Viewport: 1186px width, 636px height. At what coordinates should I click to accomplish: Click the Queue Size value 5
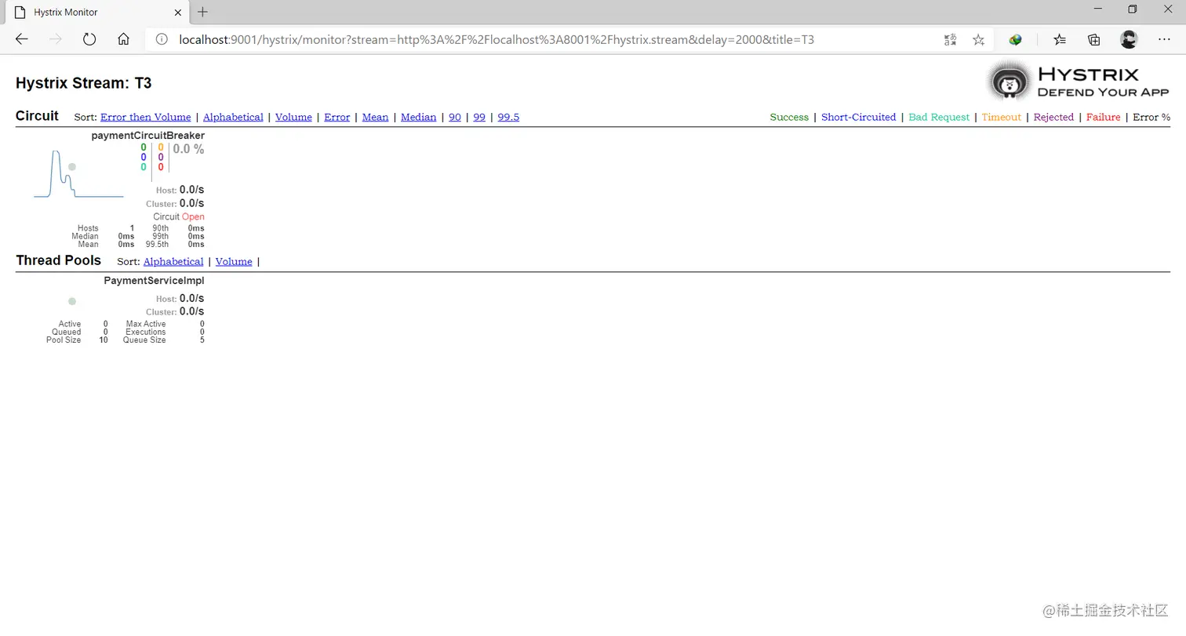202,340
